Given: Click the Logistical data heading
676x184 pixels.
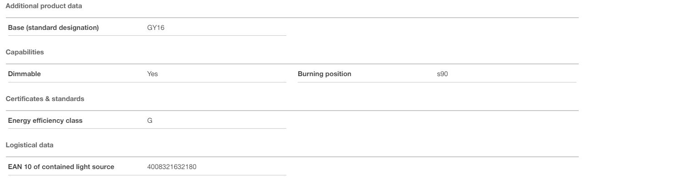Looking at the screenshot, I should tap(29, 145).
